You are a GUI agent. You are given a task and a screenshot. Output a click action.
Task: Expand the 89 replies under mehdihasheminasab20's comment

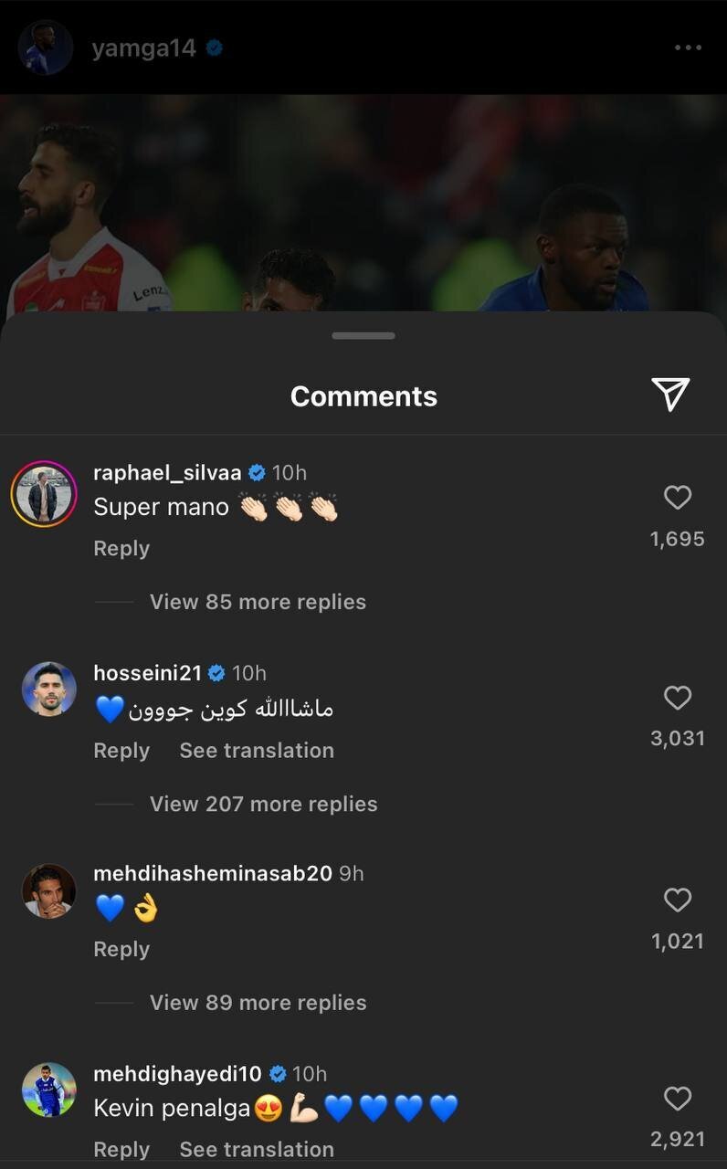(257, 1003)
